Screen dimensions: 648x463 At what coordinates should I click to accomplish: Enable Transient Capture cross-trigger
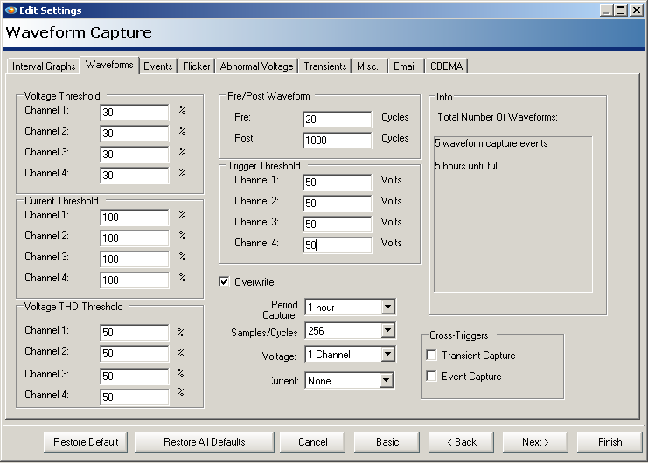pyautogui.click(x=431, y=356)
